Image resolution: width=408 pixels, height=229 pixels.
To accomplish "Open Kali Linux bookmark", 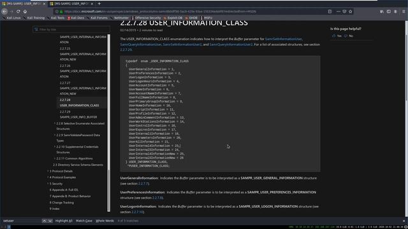I will 11,18.
